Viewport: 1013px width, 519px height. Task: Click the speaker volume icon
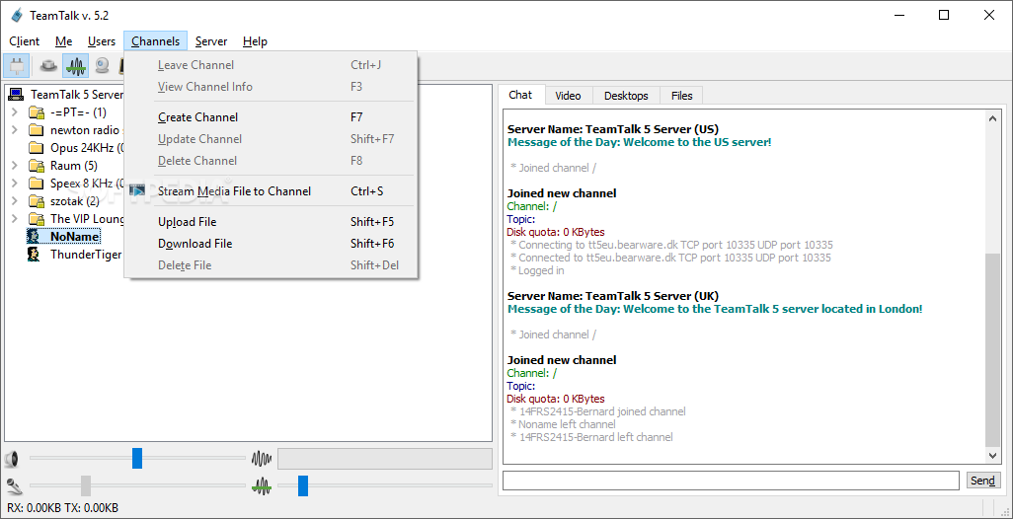pyautogui.click(x=11, y=460)
